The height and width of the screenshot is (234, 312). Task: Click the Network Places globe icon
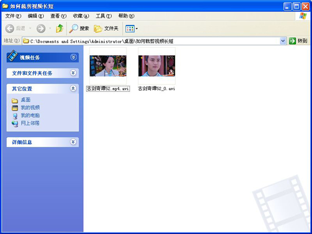15,124
